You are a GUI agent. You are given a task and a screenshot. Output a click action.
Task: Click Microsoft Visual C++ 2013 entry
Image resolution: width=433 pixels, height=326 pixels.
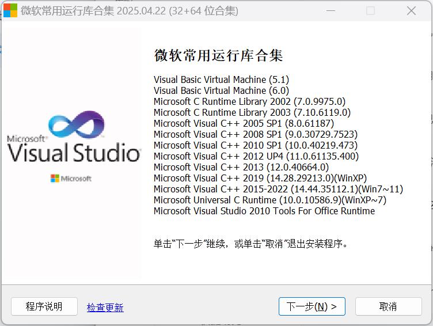pos(241,167)
